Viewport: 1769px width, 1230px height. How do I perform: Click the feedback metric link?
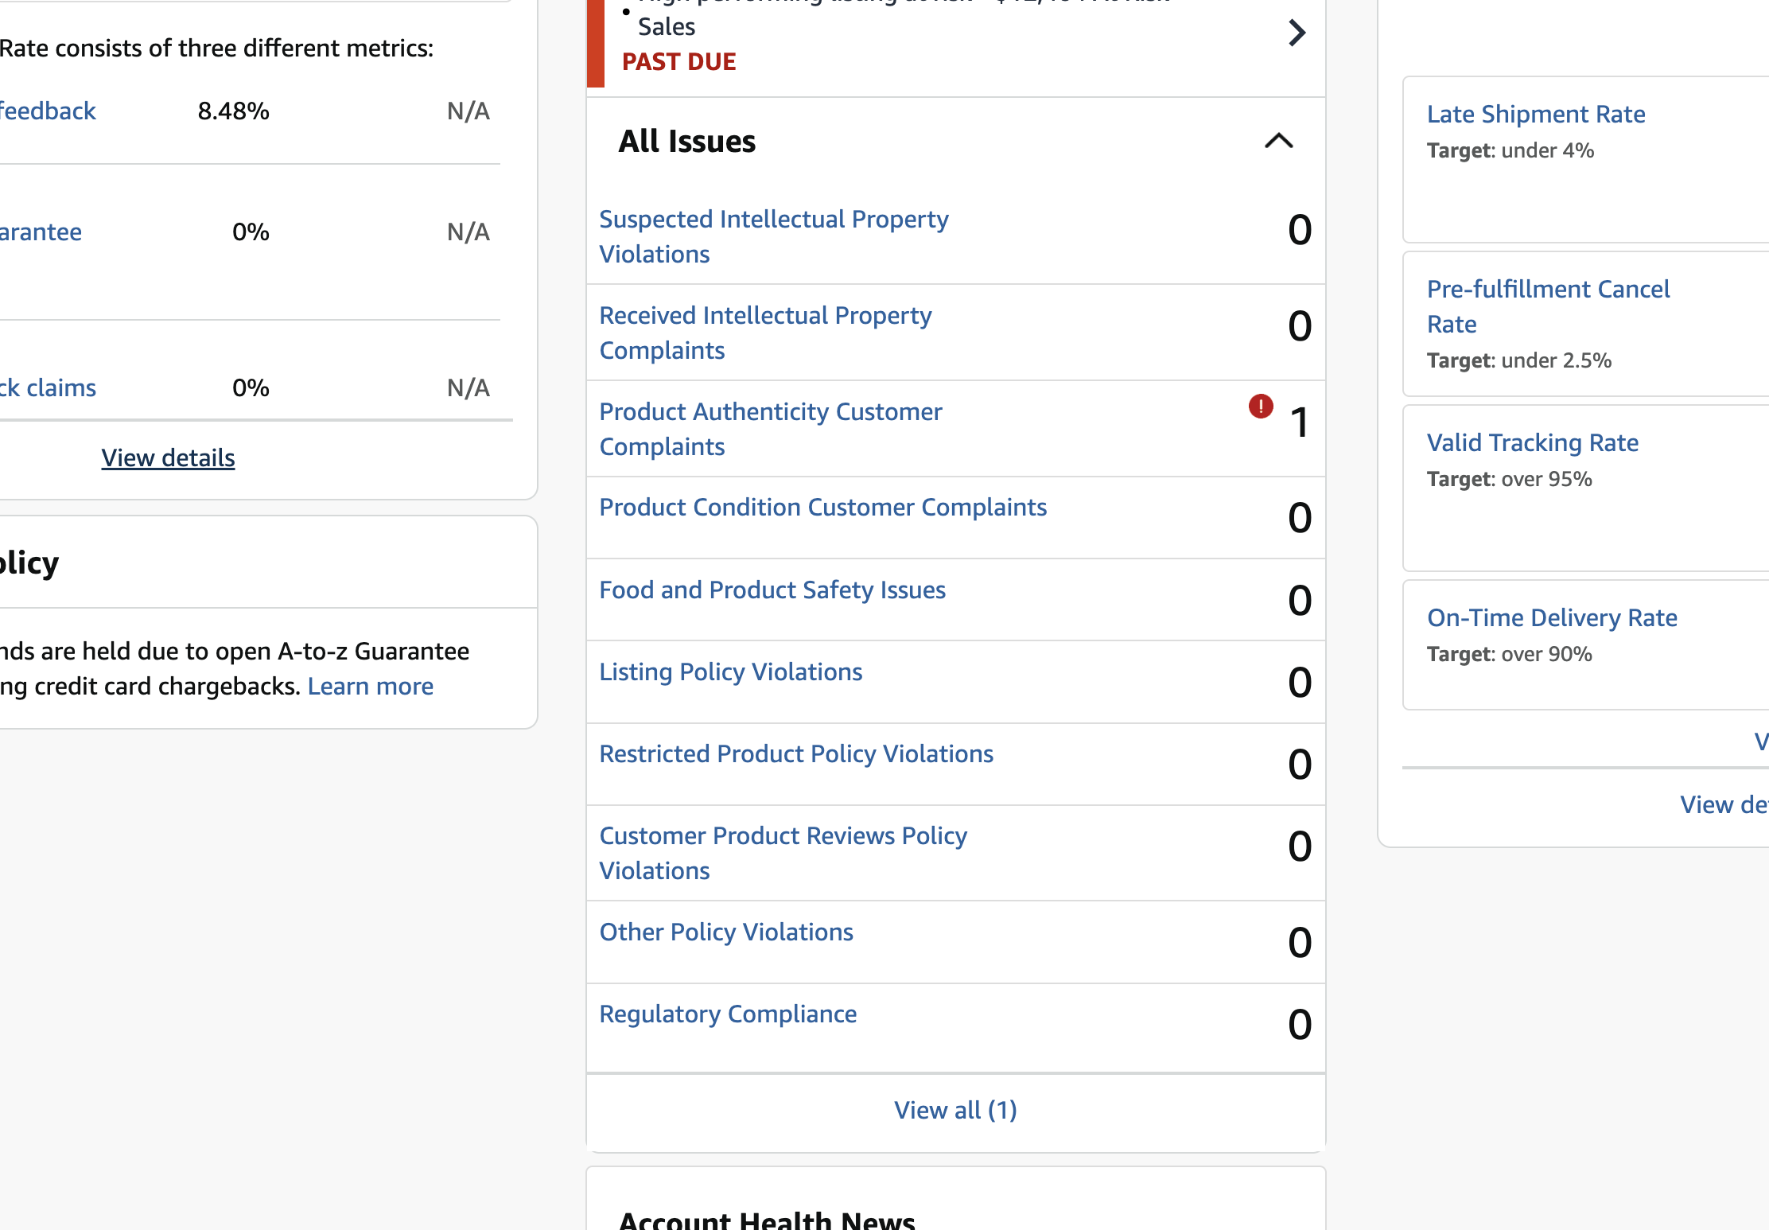click(x=48, y=111)
